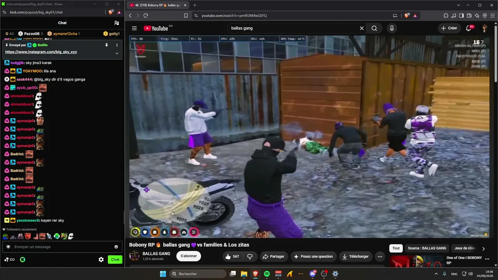The width and height of the screenshot is (498, 280).
Task: Bookmark the YouTube page
Action: coord(186,16)
